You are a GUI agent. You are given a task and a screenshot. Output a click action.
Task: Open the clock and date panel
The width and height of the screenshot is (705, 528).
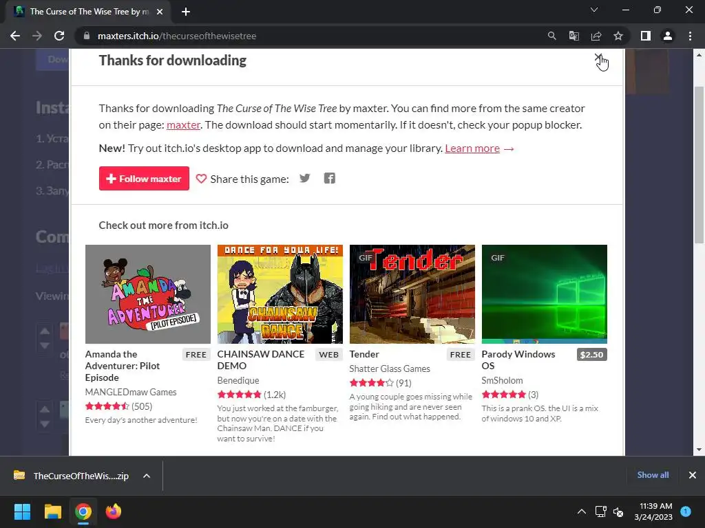tap(653, 511)
